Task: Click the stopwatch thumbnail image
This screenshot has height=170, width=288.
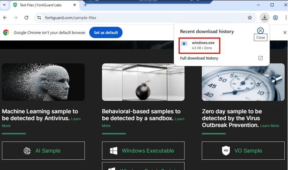Action: pyautogui.click(x=243, y=82)
